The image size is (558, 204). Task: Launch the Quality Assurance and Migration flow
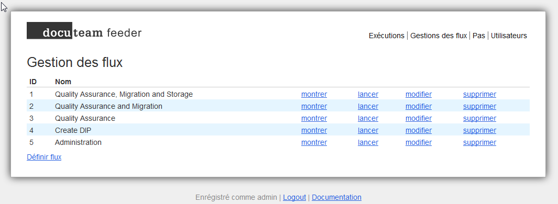point(368,106)
